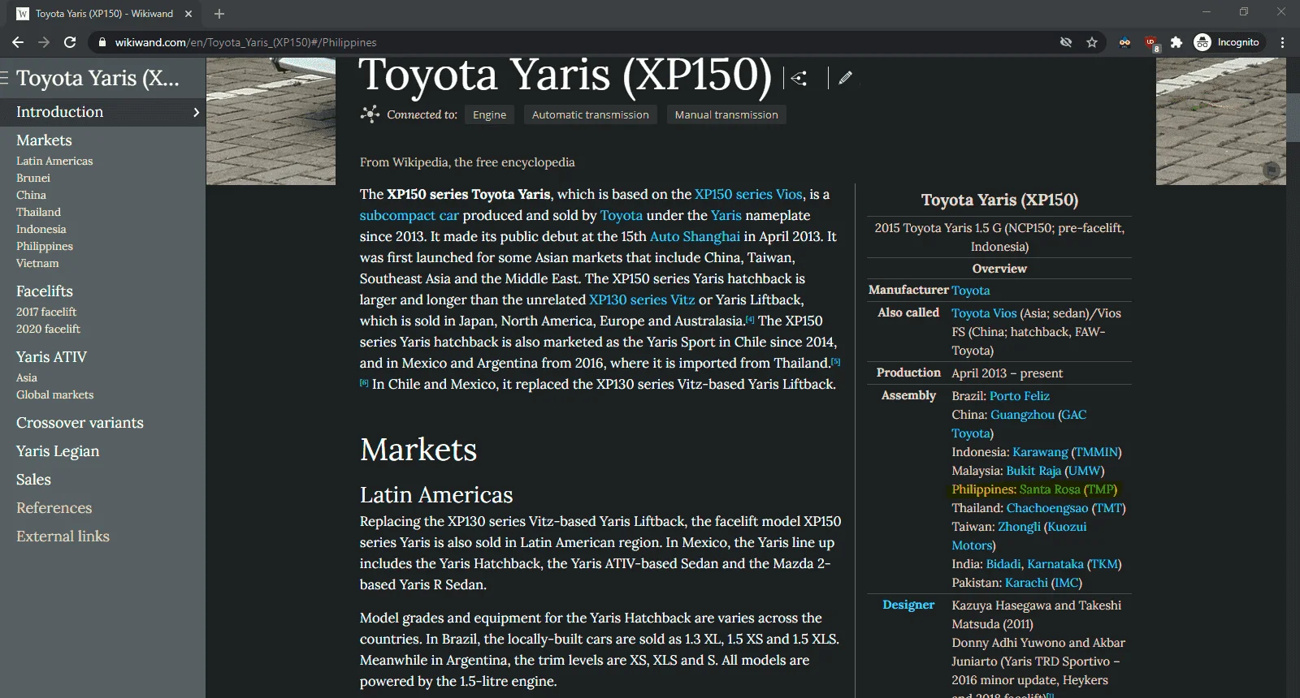Select Thailand in the sidebar
1300x698 pixels.
click(x=38, y=213)
